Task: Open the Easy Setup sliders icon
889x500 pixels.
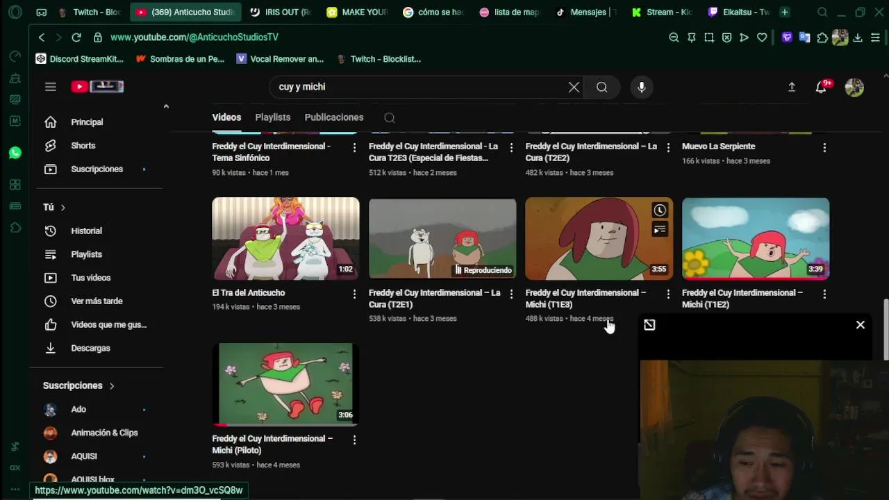Action: 875,37
